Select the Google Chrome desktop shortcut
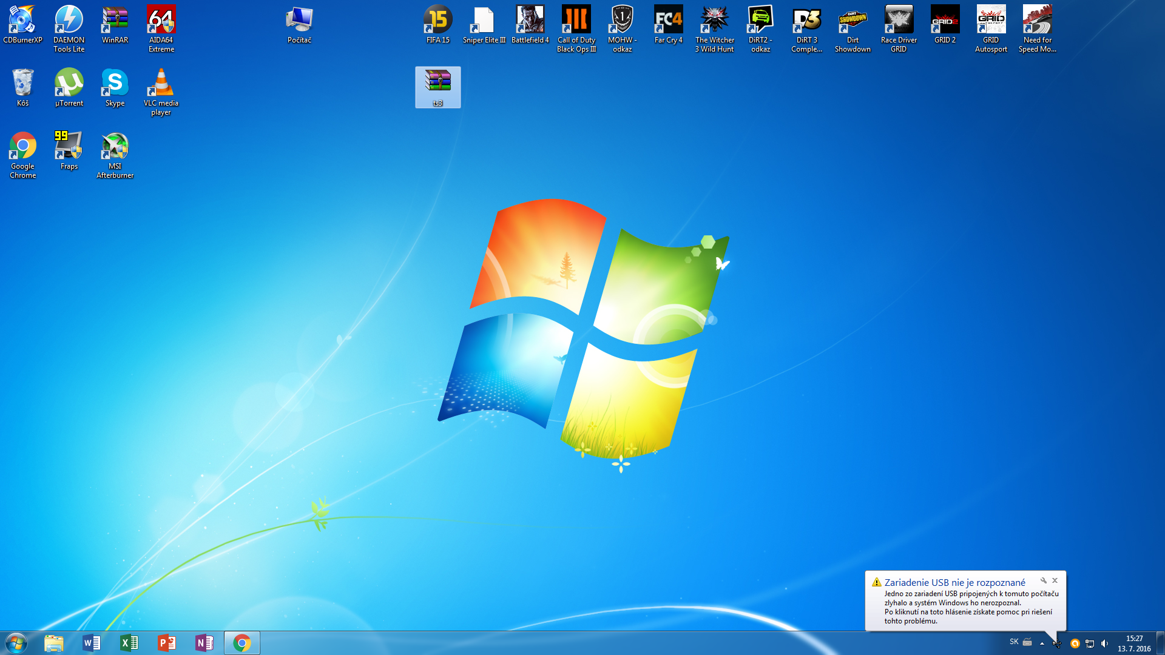 click(x=22, y=155)
